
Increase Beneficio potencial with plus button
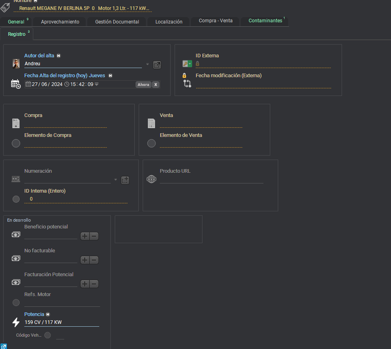pyautogui.click(x=85, y=236)
